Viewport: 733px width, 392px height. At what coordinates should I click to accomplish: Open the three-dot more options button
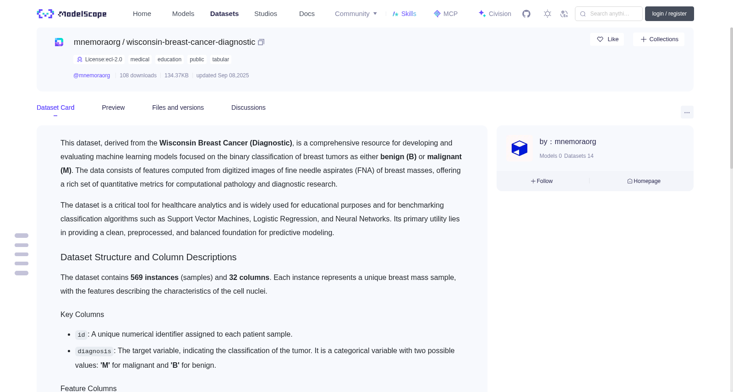pos(687,112)
